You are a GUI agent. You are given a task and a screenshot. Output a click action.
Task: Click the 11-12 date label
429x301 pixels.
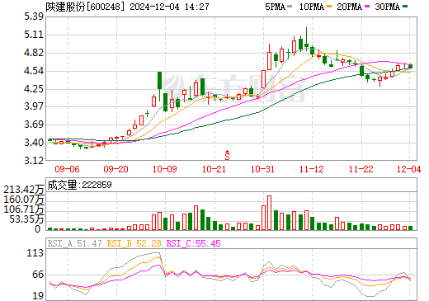click(312, 169)
